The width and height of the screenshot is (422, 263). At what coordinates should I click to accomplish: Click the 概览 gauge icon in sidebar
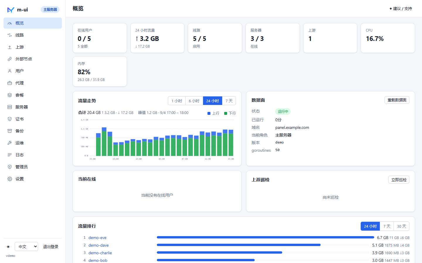[10, 23]
